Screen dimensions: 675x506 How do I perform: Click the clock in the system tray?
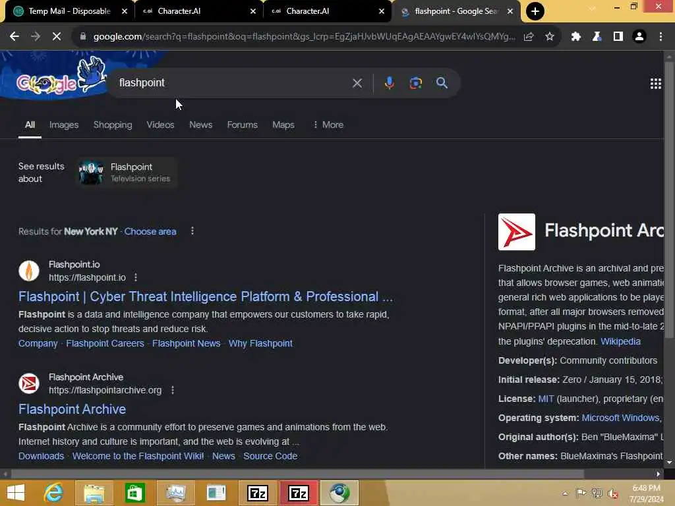(x=646, y=493)
